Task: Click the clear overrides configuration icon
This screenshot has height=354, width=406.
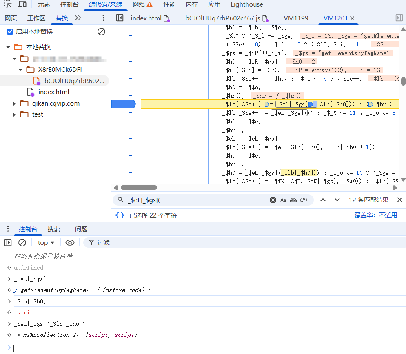Action: [101, 32]
